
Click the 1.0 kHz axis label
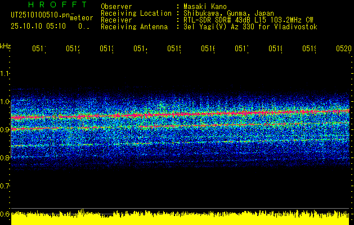point(5,101)
